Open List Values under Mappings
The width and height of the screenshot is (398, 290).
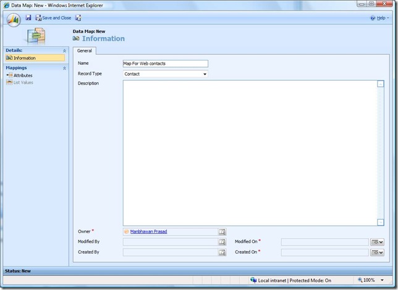(x=23, y=82)
